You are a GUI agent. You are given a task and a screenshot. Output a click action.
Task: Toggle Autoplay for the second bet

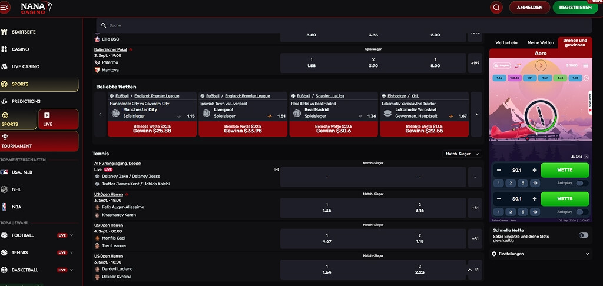pyautogui.click(x=582, y=212)
